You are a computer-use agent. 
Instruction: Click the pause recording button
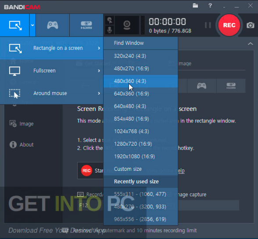tap(208, 25)
